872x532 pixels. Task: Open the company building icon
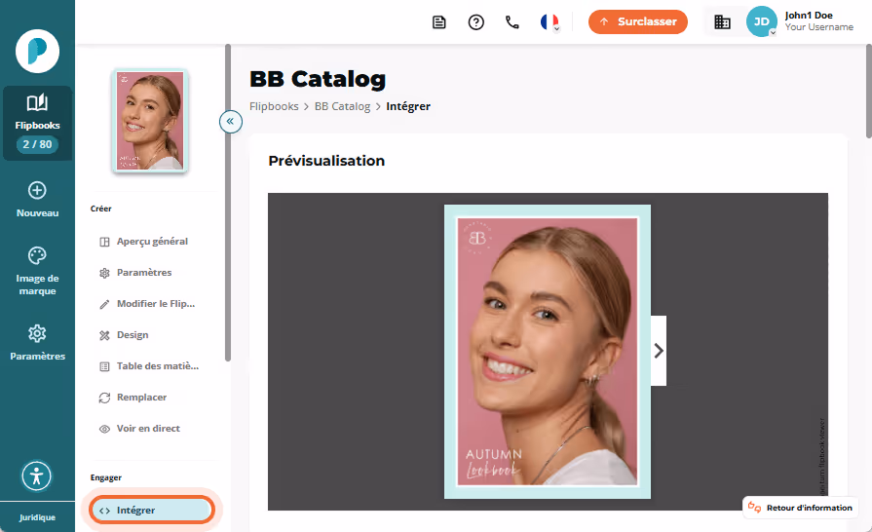(x=722, y=22)
